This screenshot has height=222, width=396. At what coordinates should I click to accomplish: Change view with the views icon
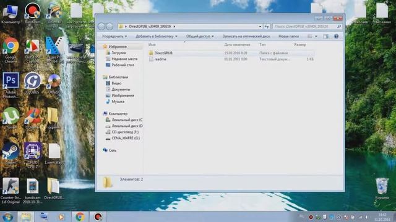pos(310,36)
